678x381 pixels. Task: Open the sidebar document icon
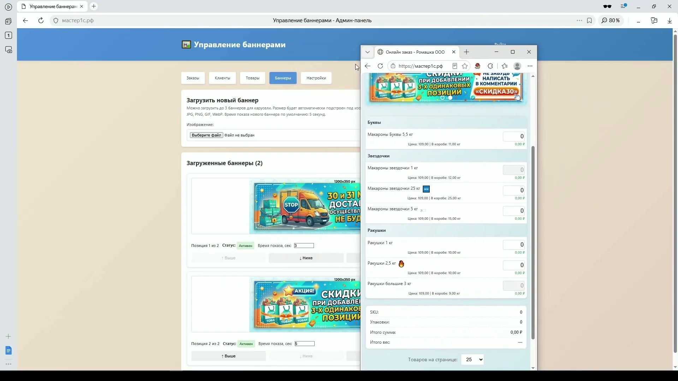point(8,350)
